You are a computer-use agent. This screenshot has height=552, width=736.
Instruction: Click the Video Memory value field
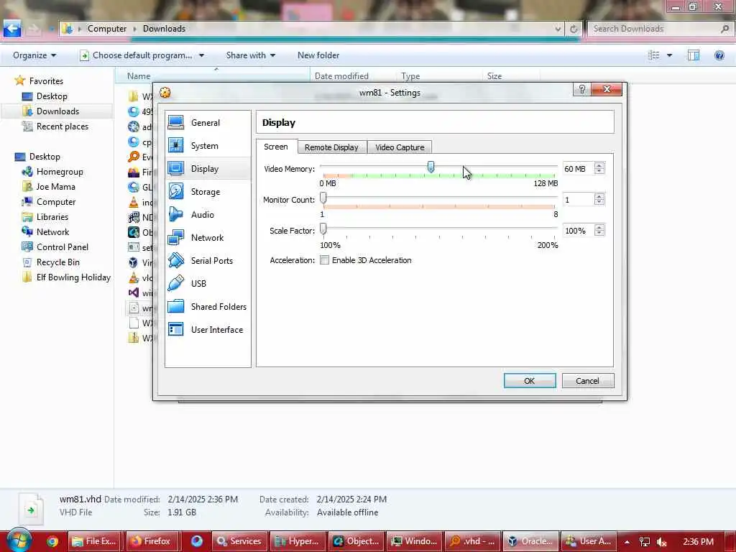pos(578,168)
